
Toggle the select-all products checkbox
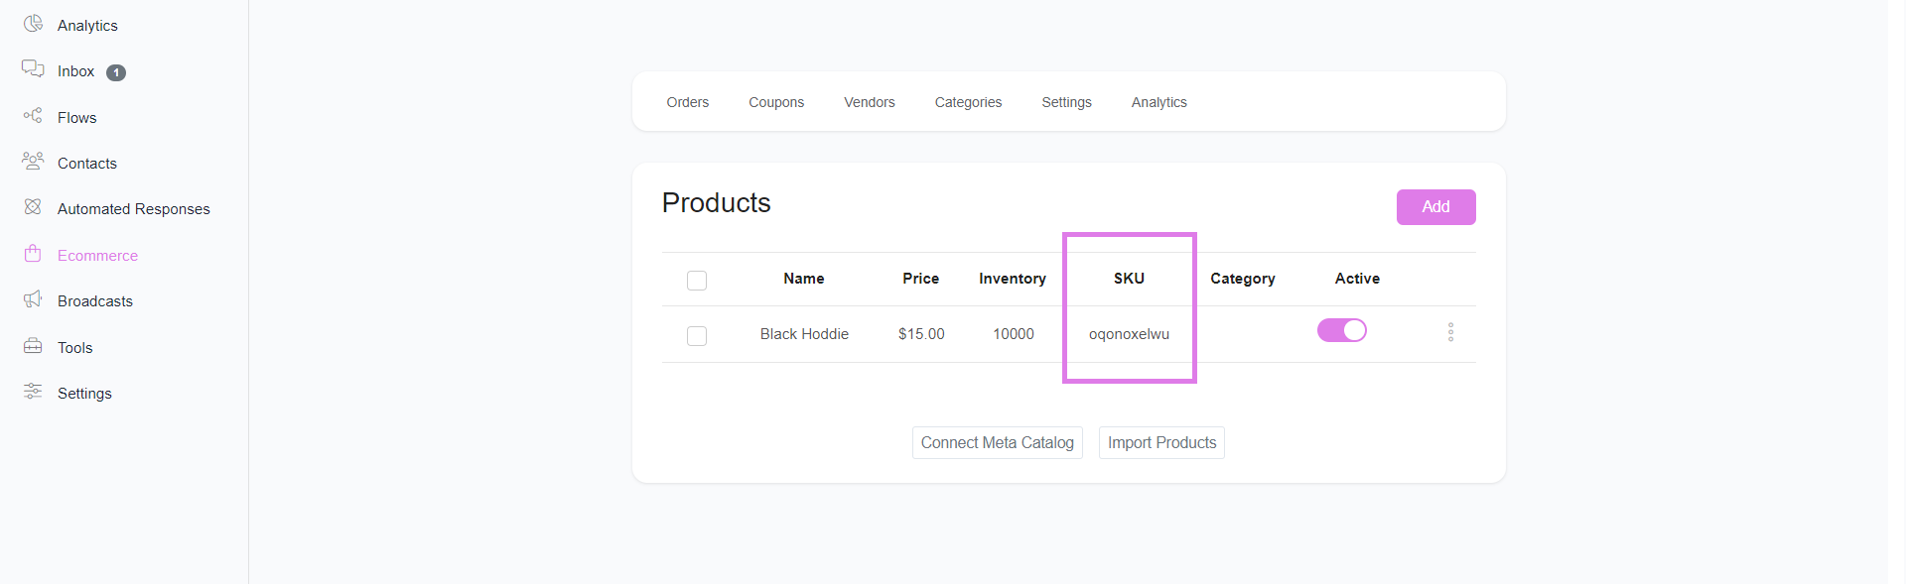point(697,281)
